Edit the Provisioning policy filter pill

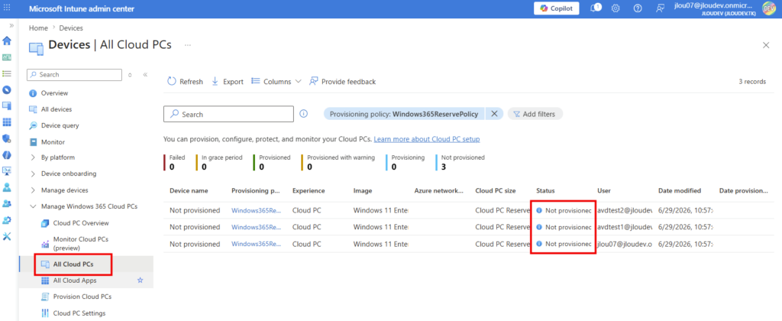404,114
